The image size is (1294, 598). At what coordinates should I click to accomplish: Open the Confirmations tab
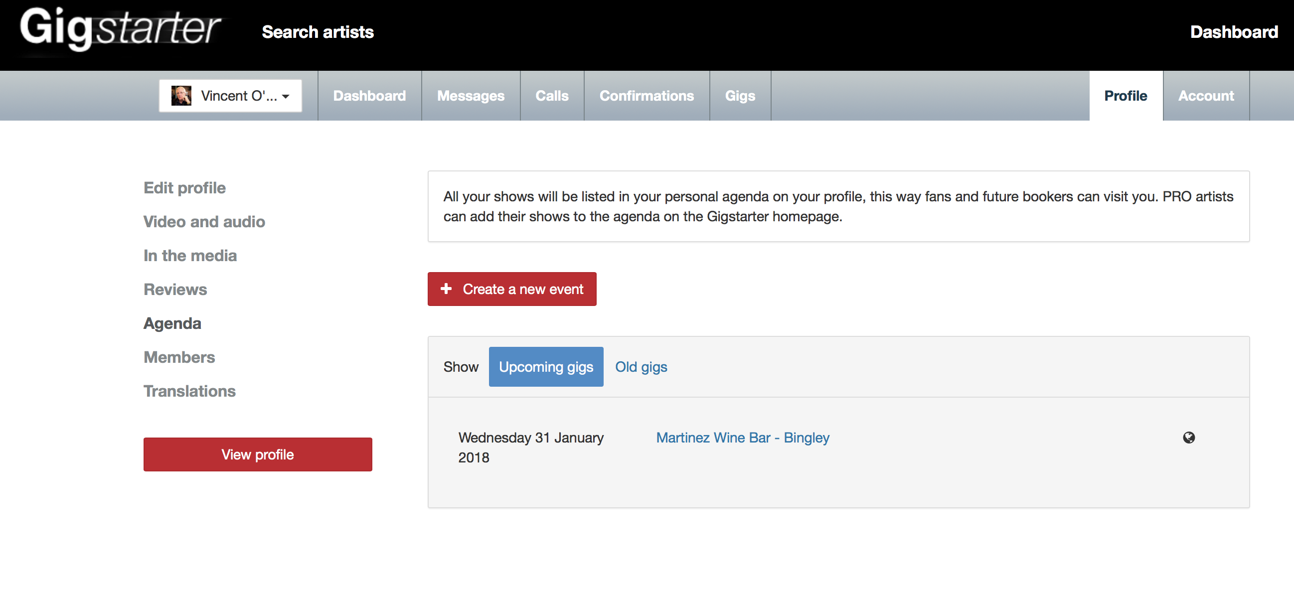646,95
